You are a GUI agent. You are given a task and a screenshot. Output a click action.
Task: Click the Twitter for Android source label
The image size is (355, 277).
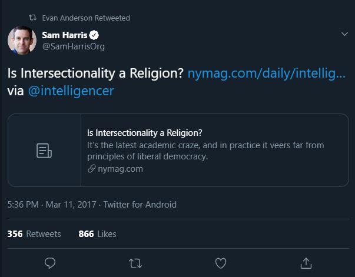(x=140, y=205)
